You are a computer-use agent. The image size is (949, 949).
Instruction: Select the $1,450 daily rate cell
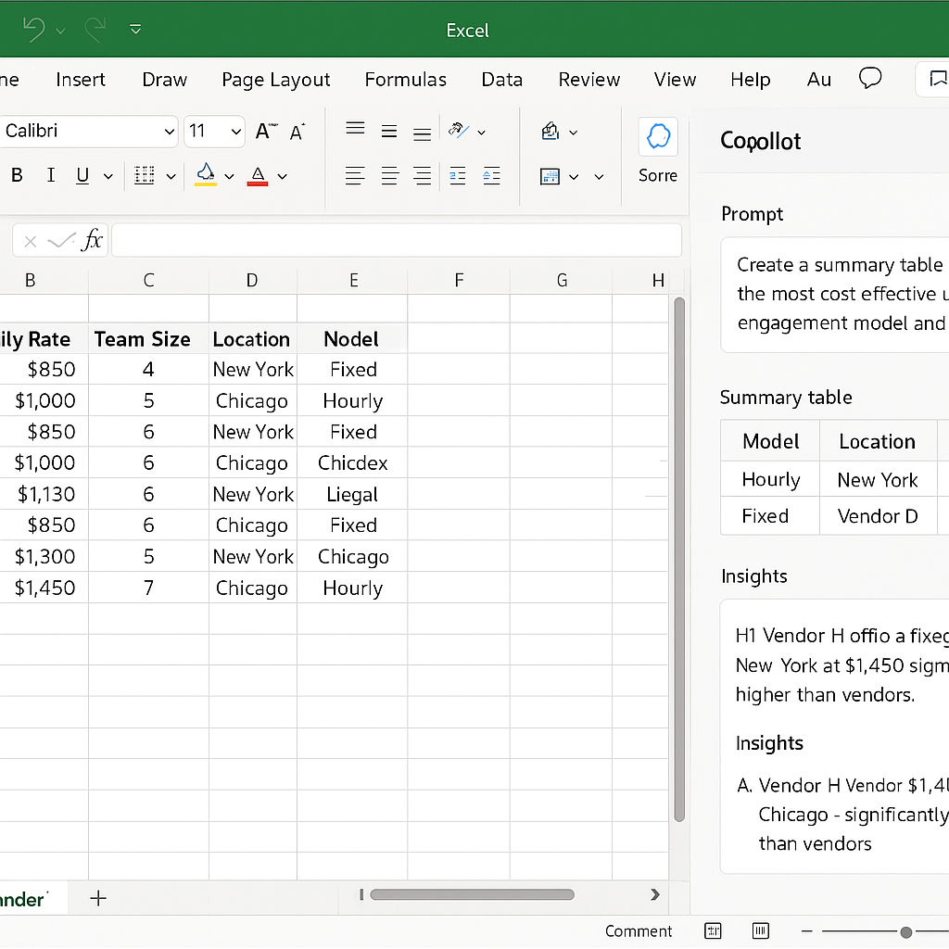coord(44,588)
